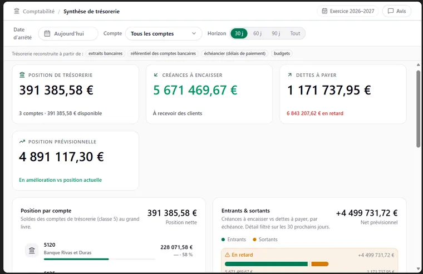Screen dimensions: 423x274
Task: Click the 391 385,58 € treasury position value
Action: click(x=56, y=90)
